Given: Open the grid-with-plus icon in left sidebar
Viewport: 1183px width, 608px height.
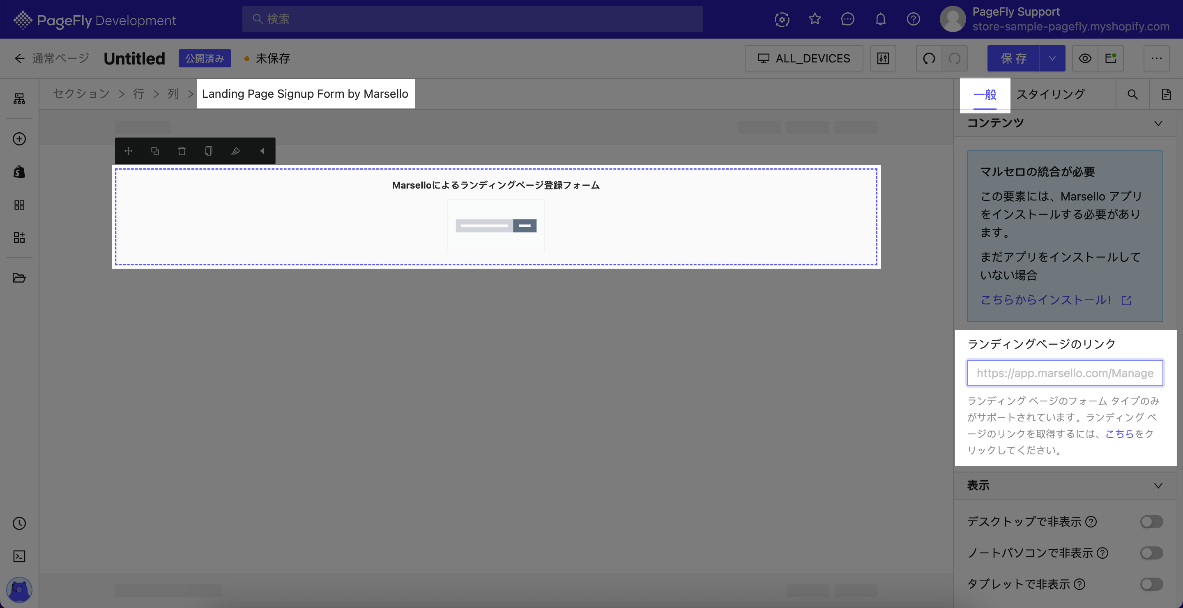Looking at the screenshot, I should pyautogui.click(x=19, y=237).
